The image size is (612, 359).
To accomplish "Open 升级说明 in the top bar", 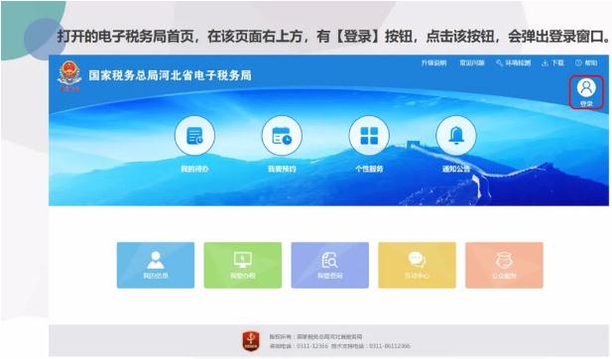I will tap(433, 62).
